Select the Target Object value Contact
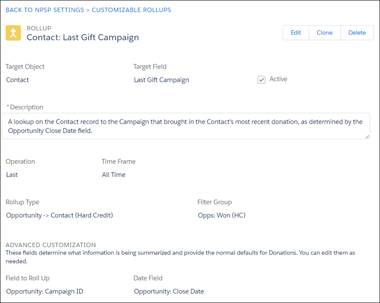Viewport: 380px width, 303px height. (18, 80)
